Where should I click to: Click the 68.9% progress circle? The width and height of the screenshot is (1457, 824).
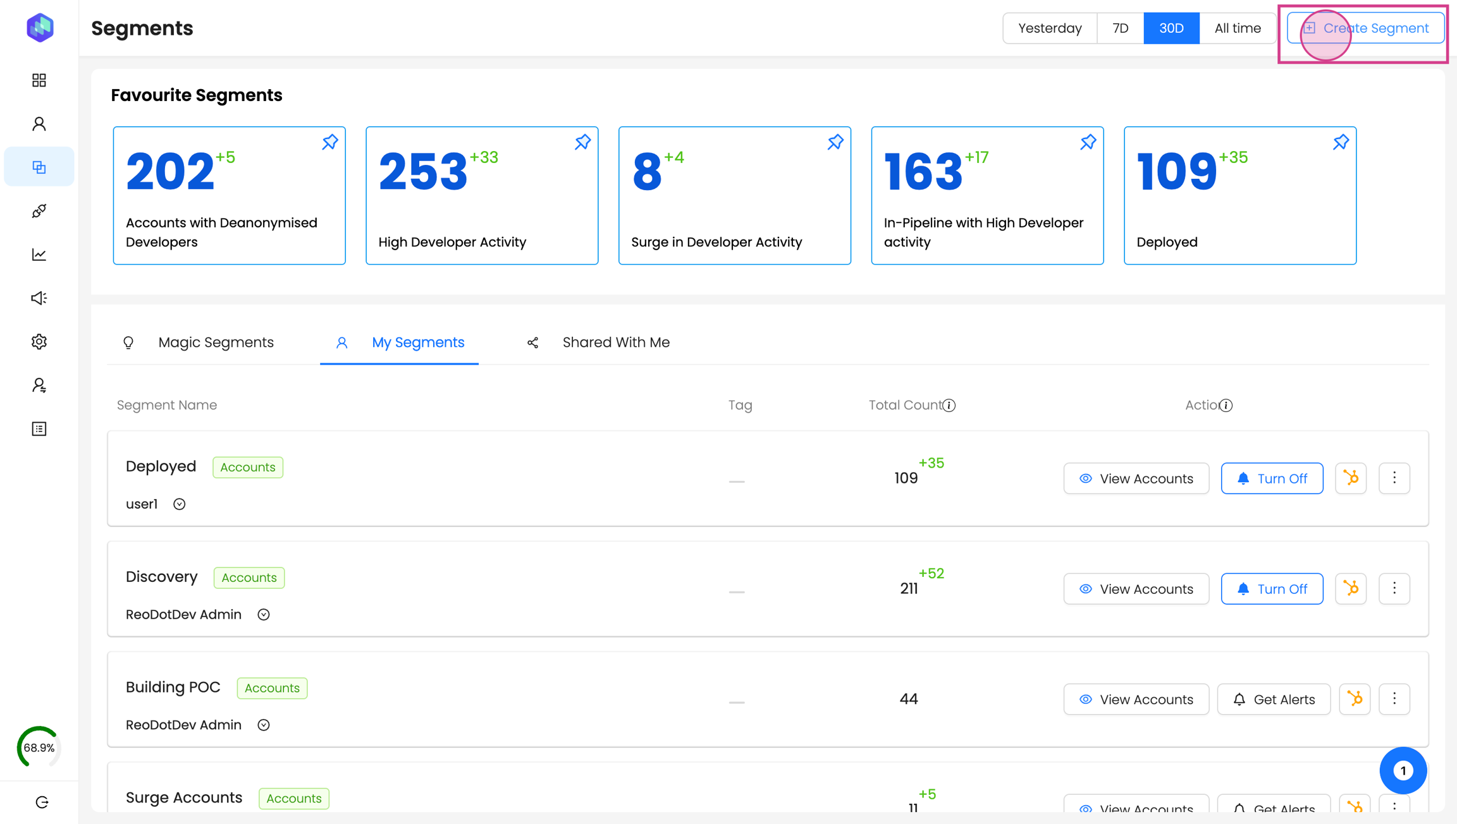[39, 748]
